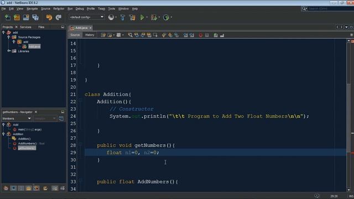Open the Refactor menu
This screenshot has width=354, height=199.
tap(59, 9)
